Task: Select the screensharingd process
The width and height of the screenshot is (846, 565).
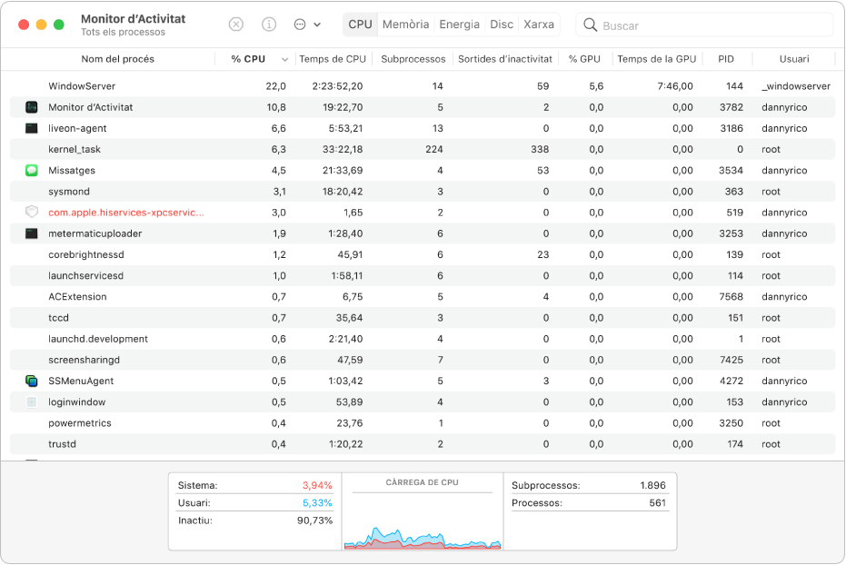Action: pos(423,360)
